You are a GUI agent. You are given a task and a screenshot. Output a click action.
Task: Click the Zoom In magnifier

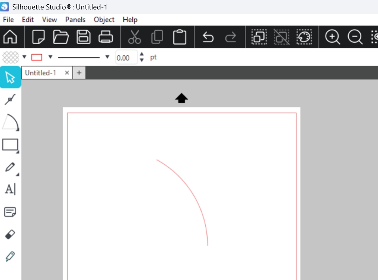[x=332, y=37]
